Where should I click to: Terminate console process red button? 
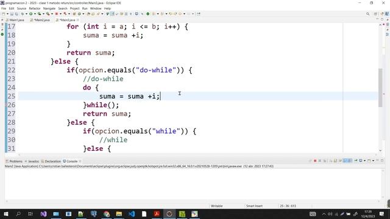315,161
